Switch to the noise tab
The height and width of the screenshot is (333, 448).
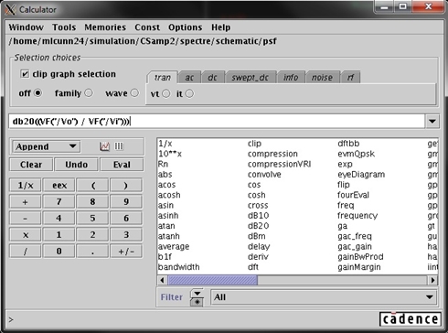(x=322, y=78)
